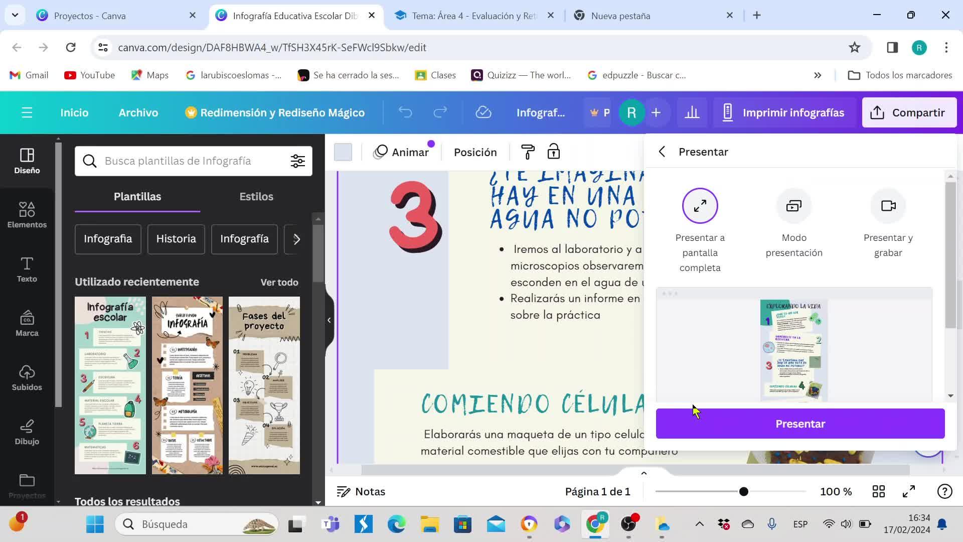Select the Dibujo drawing tool

(27, 432)
